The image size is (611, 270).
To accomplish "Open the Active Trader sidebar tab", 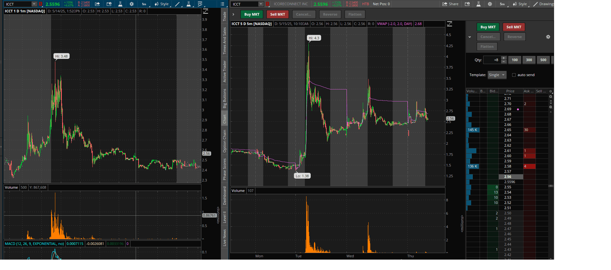I will [224, 71].
